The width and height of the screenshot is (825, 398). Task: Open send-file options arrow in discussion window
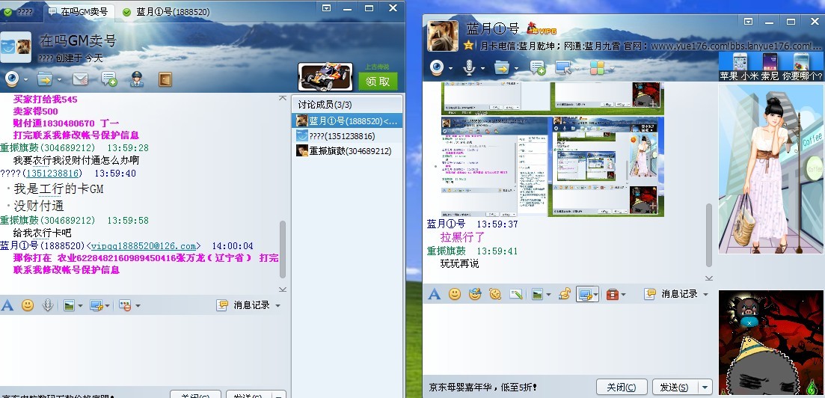59,80
